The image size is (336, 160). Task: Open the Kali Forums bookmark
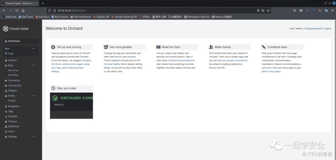(60, 17)
